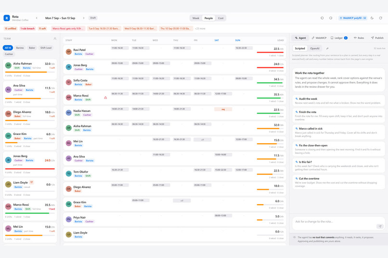Click Ravi Patel's red 22.5 load bar

coord(270,52)
